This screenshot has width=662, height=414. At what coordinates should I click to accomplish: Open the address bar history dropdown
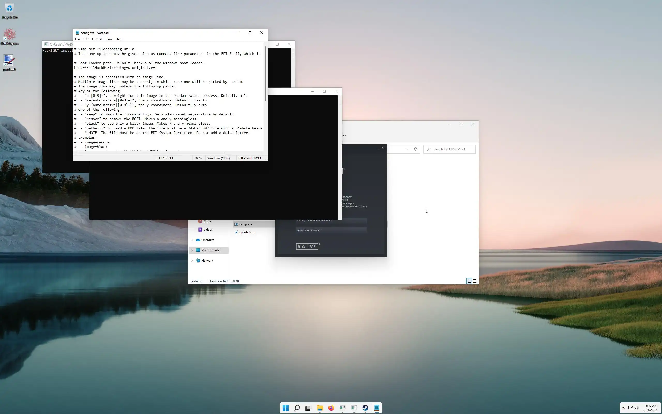407,149
